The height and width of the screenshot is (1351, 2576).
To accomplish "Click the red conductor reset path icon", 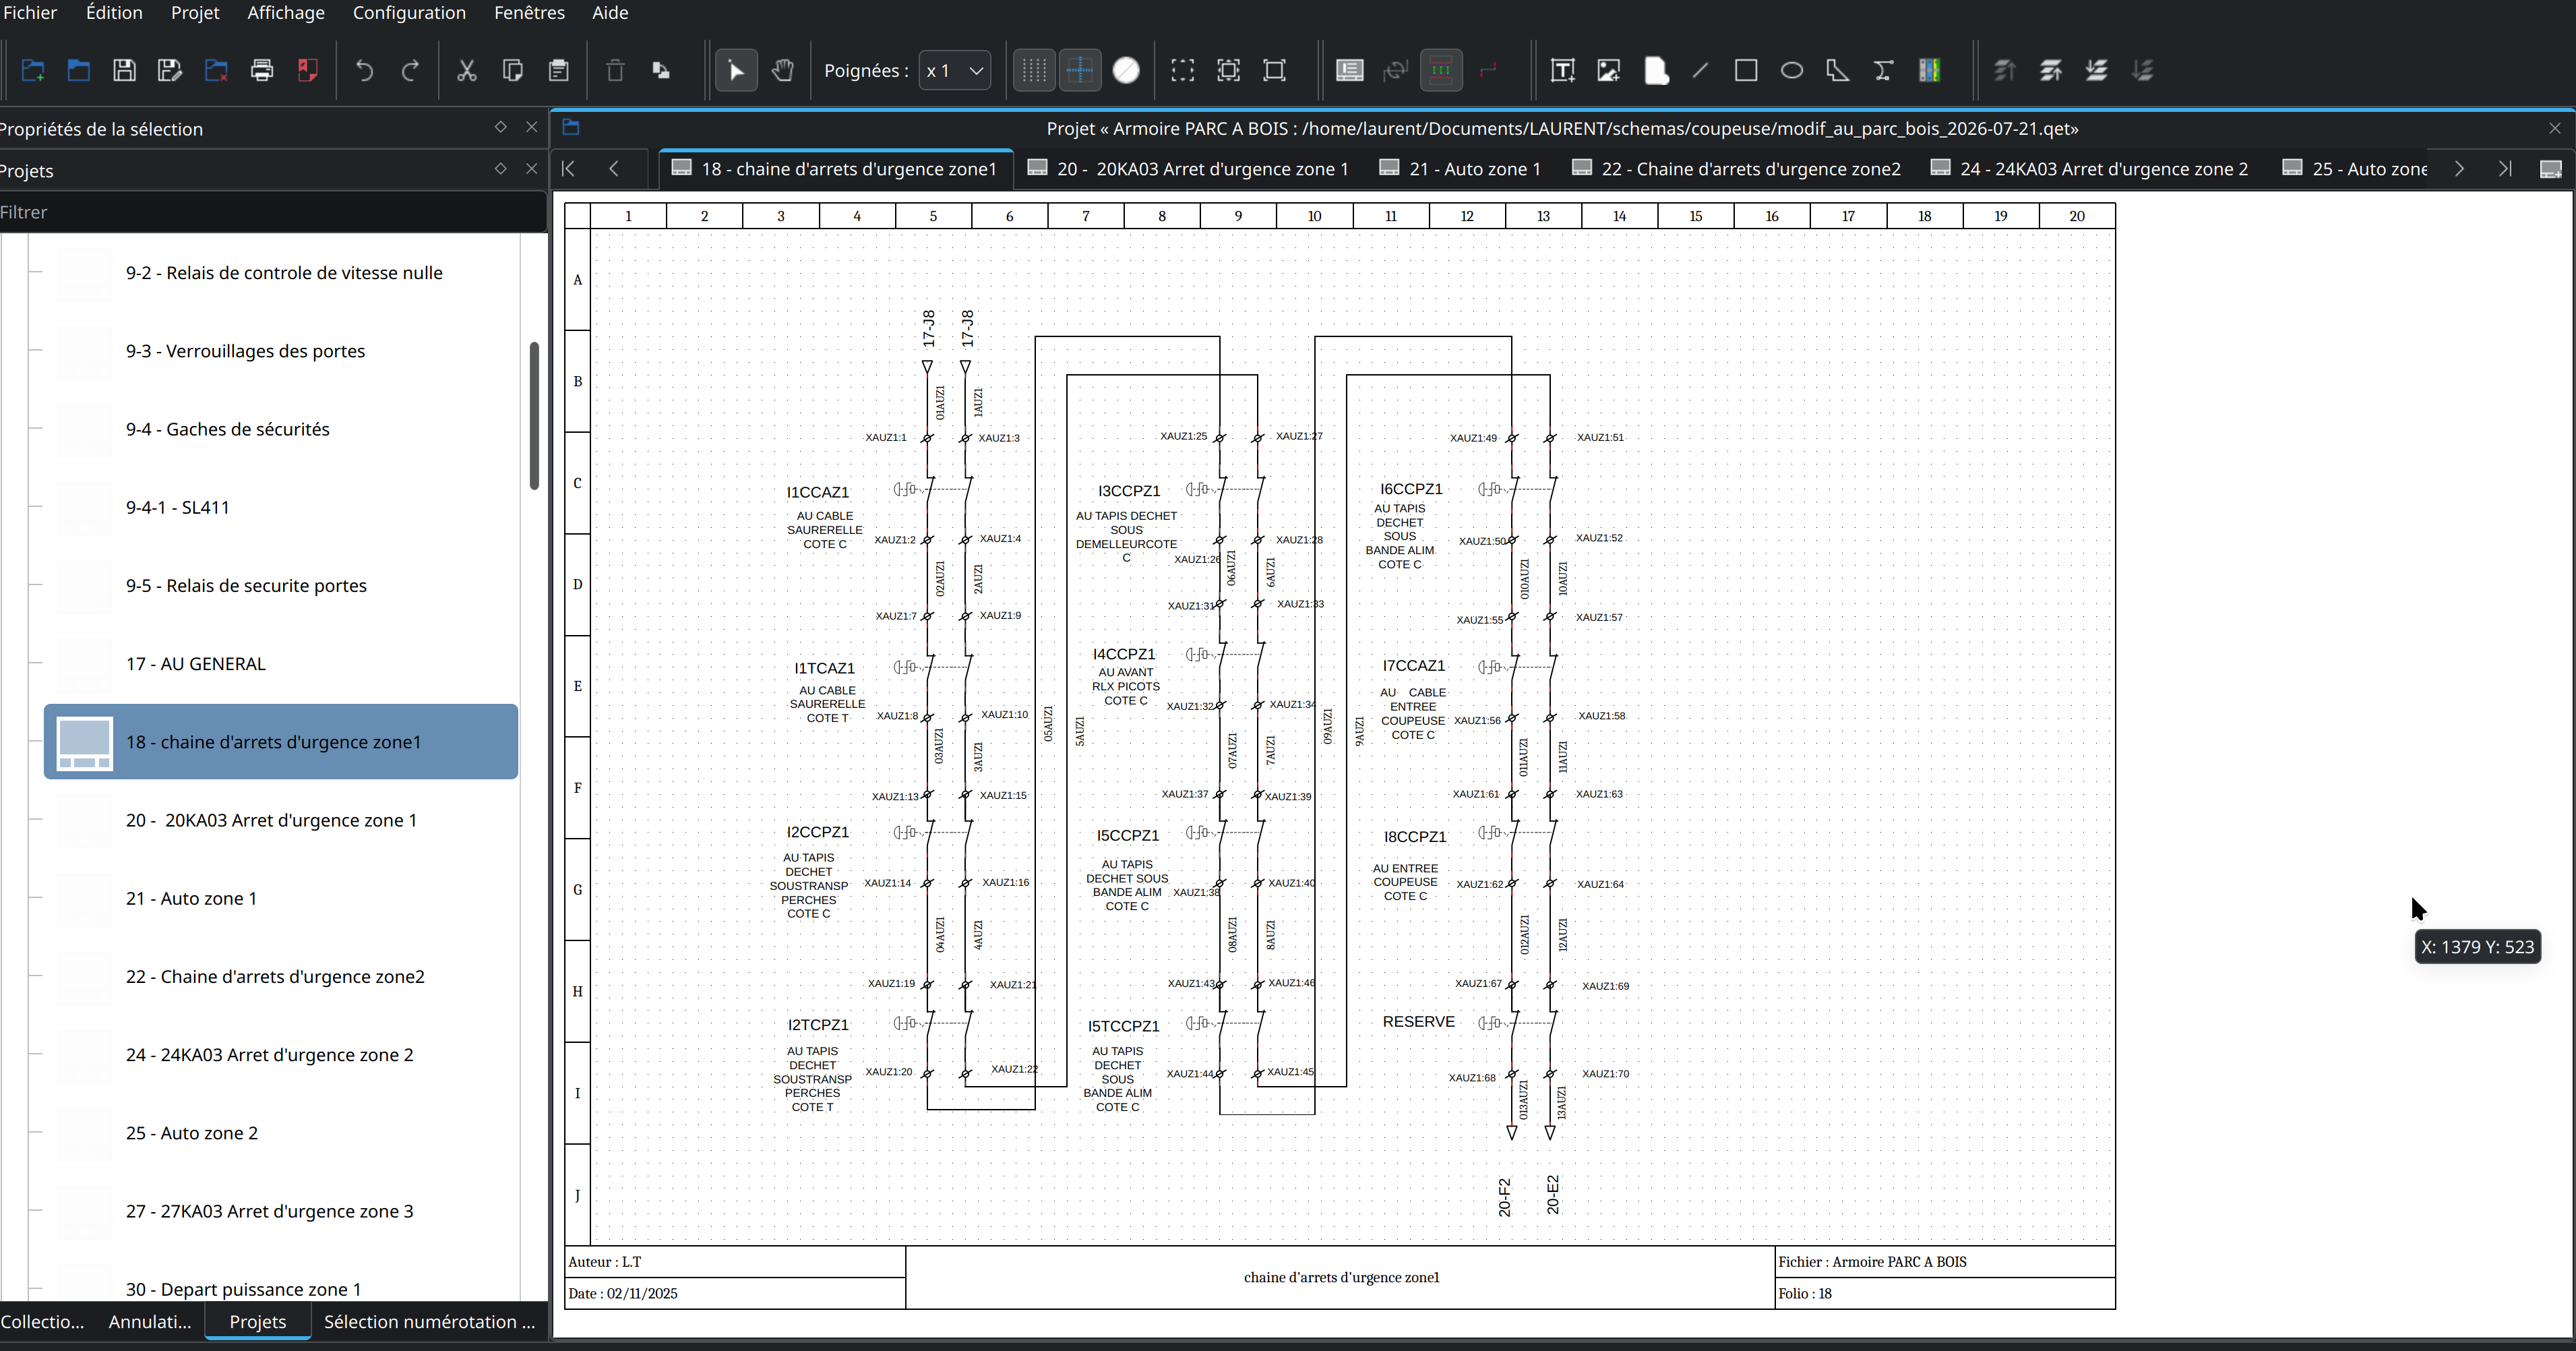I will click(1488, 70).
